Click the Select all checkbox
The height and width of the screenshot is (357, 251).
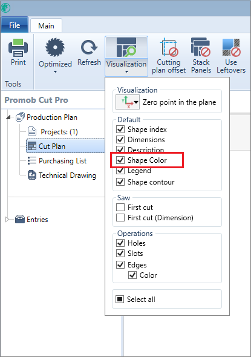[x=120, y=299]
